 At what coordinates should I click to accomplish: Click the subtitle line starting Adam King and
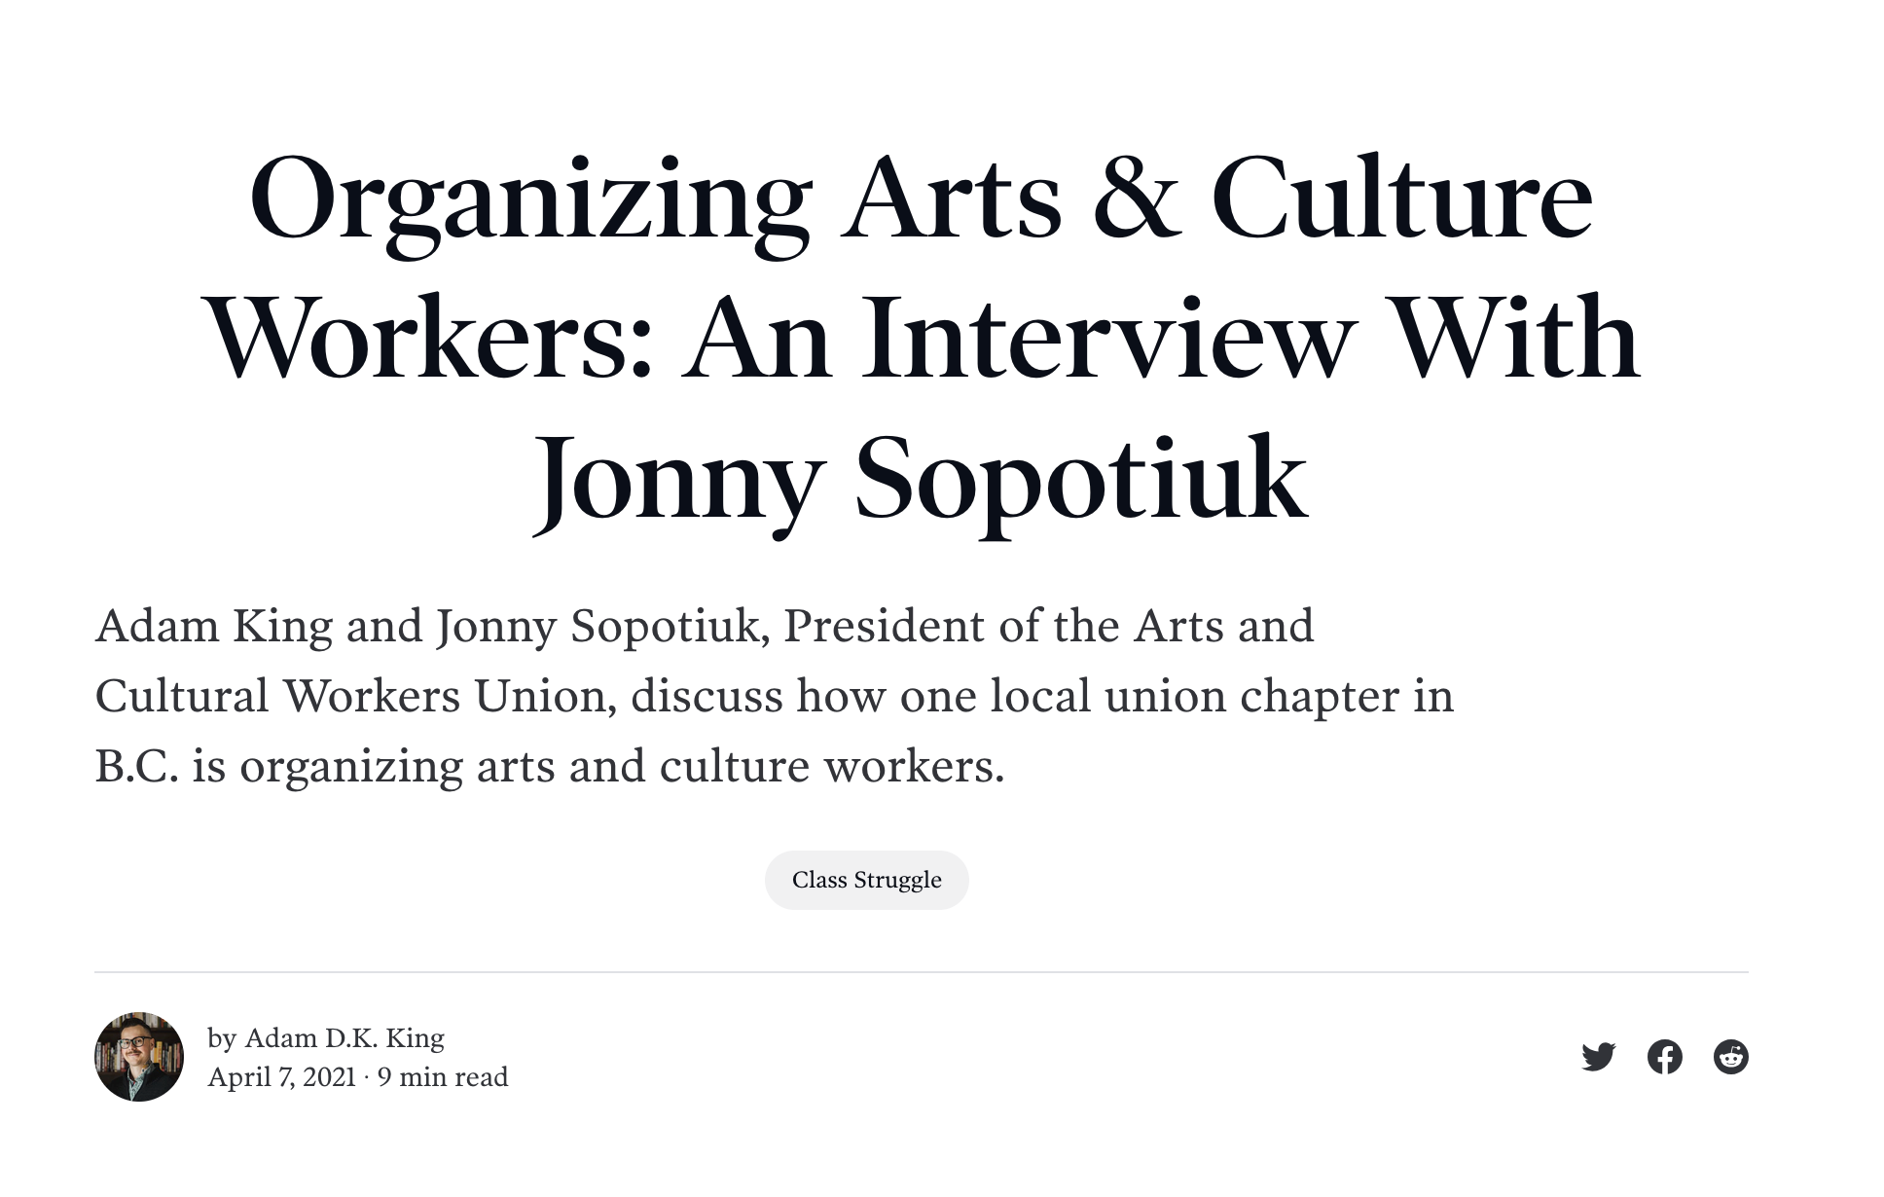tap(705, 626)
